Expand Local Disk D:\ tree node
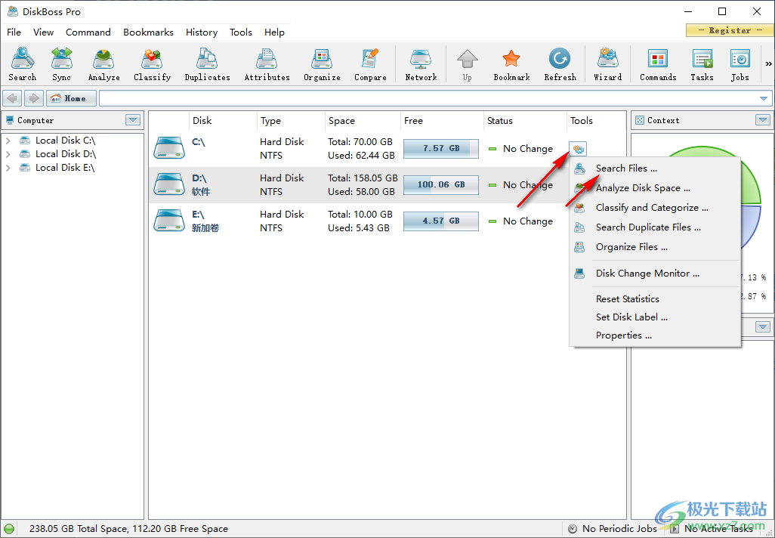Image resolution: width=775 pixels, height=538 pixels. [x=8, y=154]
